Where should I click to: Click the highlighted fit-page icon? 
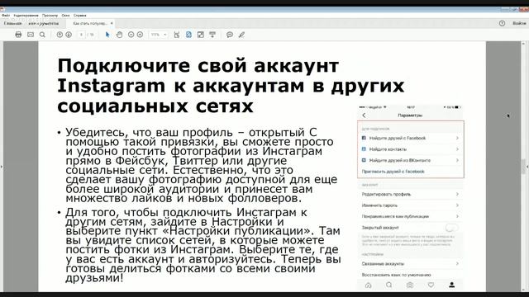188,35
